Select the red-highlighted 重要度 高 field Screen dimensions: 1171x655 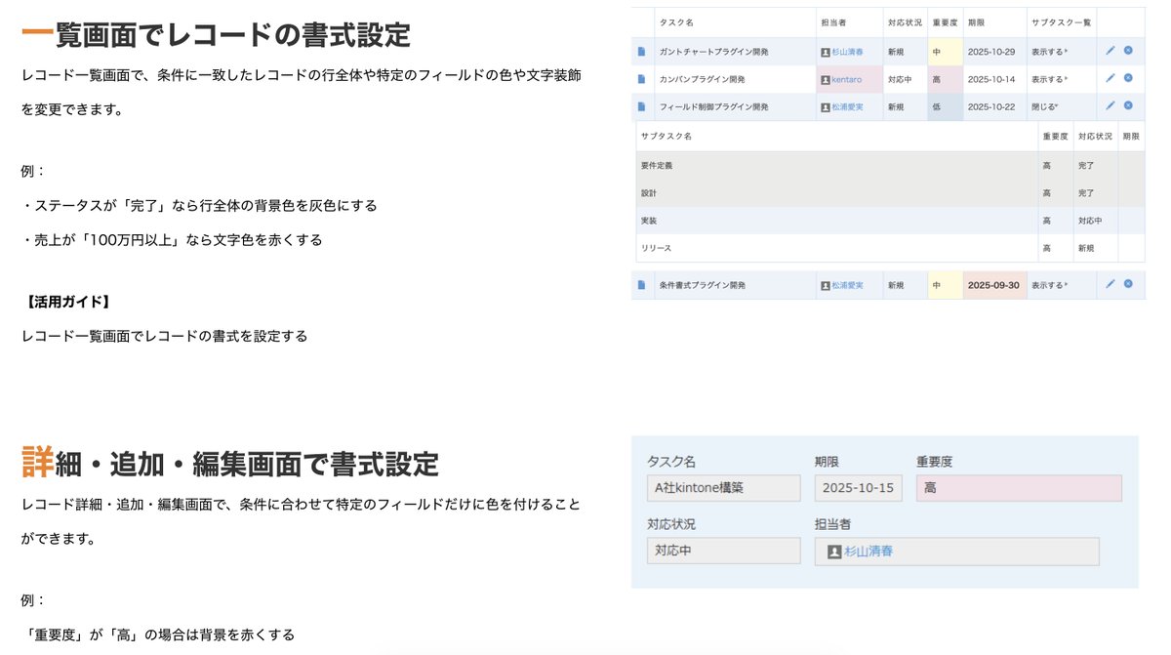(1018, 487)
